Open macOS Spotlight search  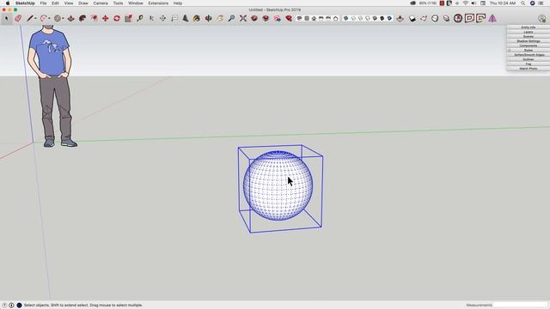(522, 3)
